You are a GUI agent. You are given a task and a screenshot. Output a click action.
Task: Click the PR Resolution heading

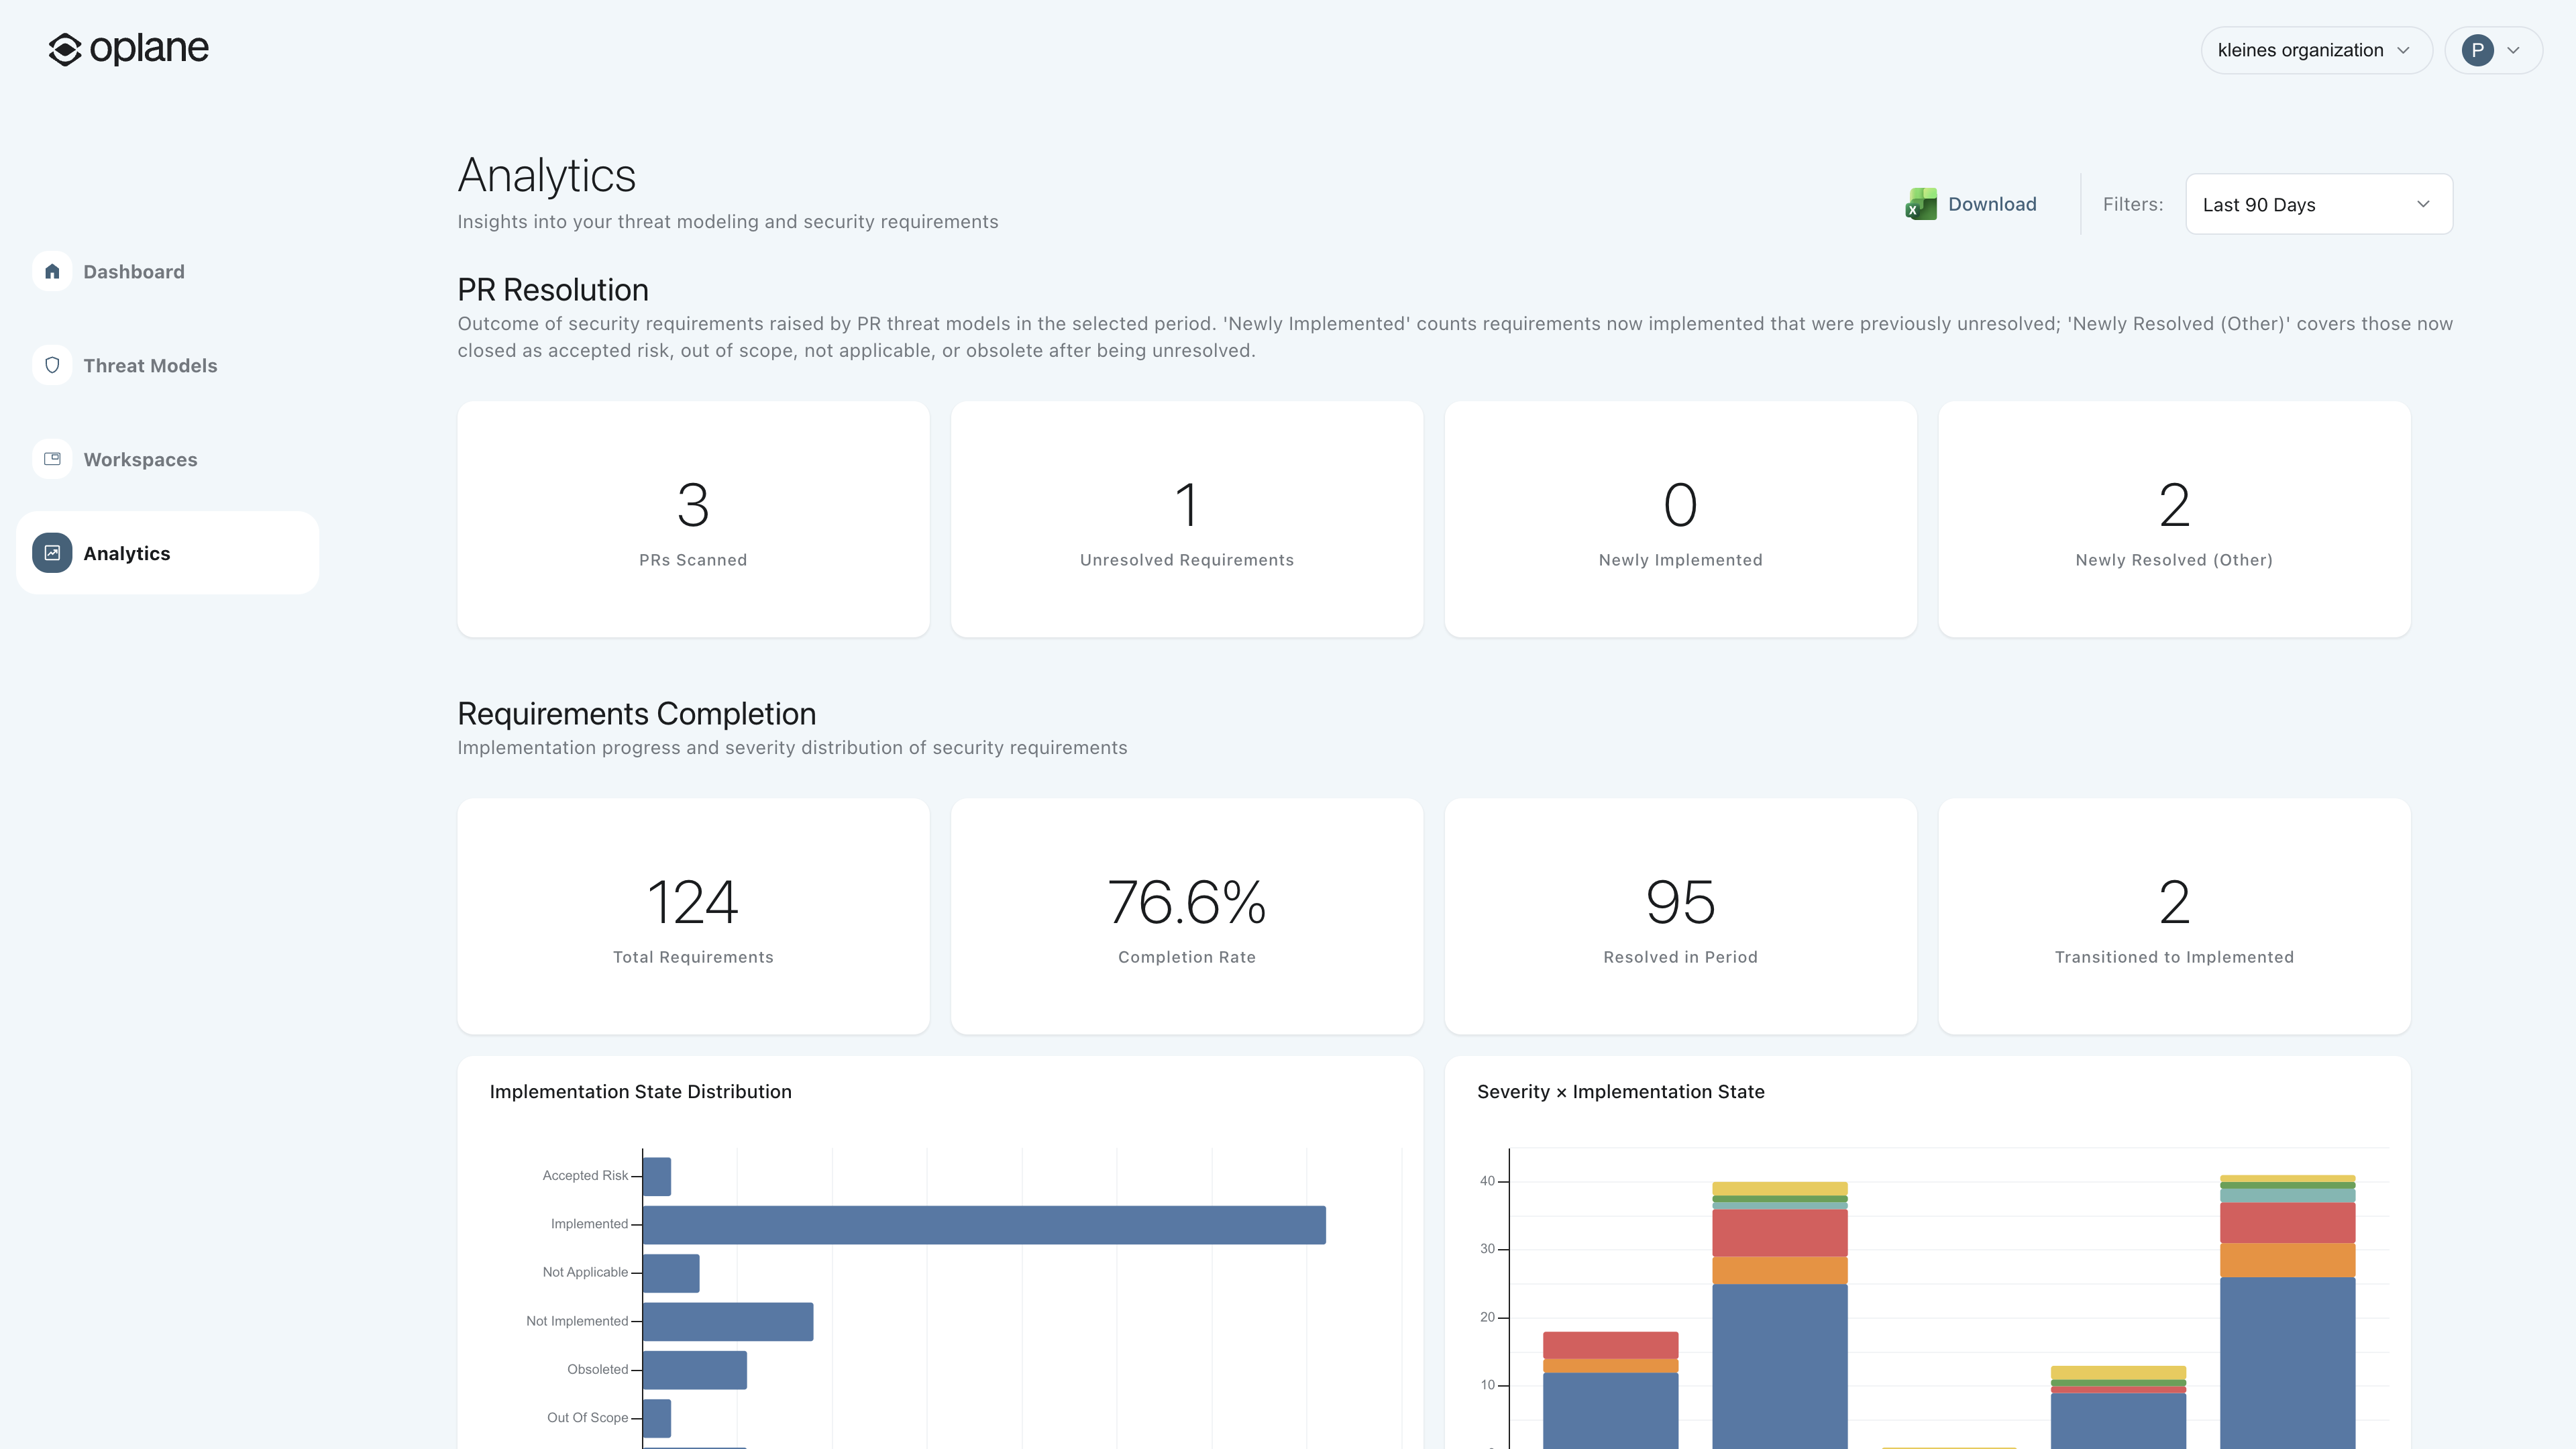pyautogui.click(x=553, y=290)
